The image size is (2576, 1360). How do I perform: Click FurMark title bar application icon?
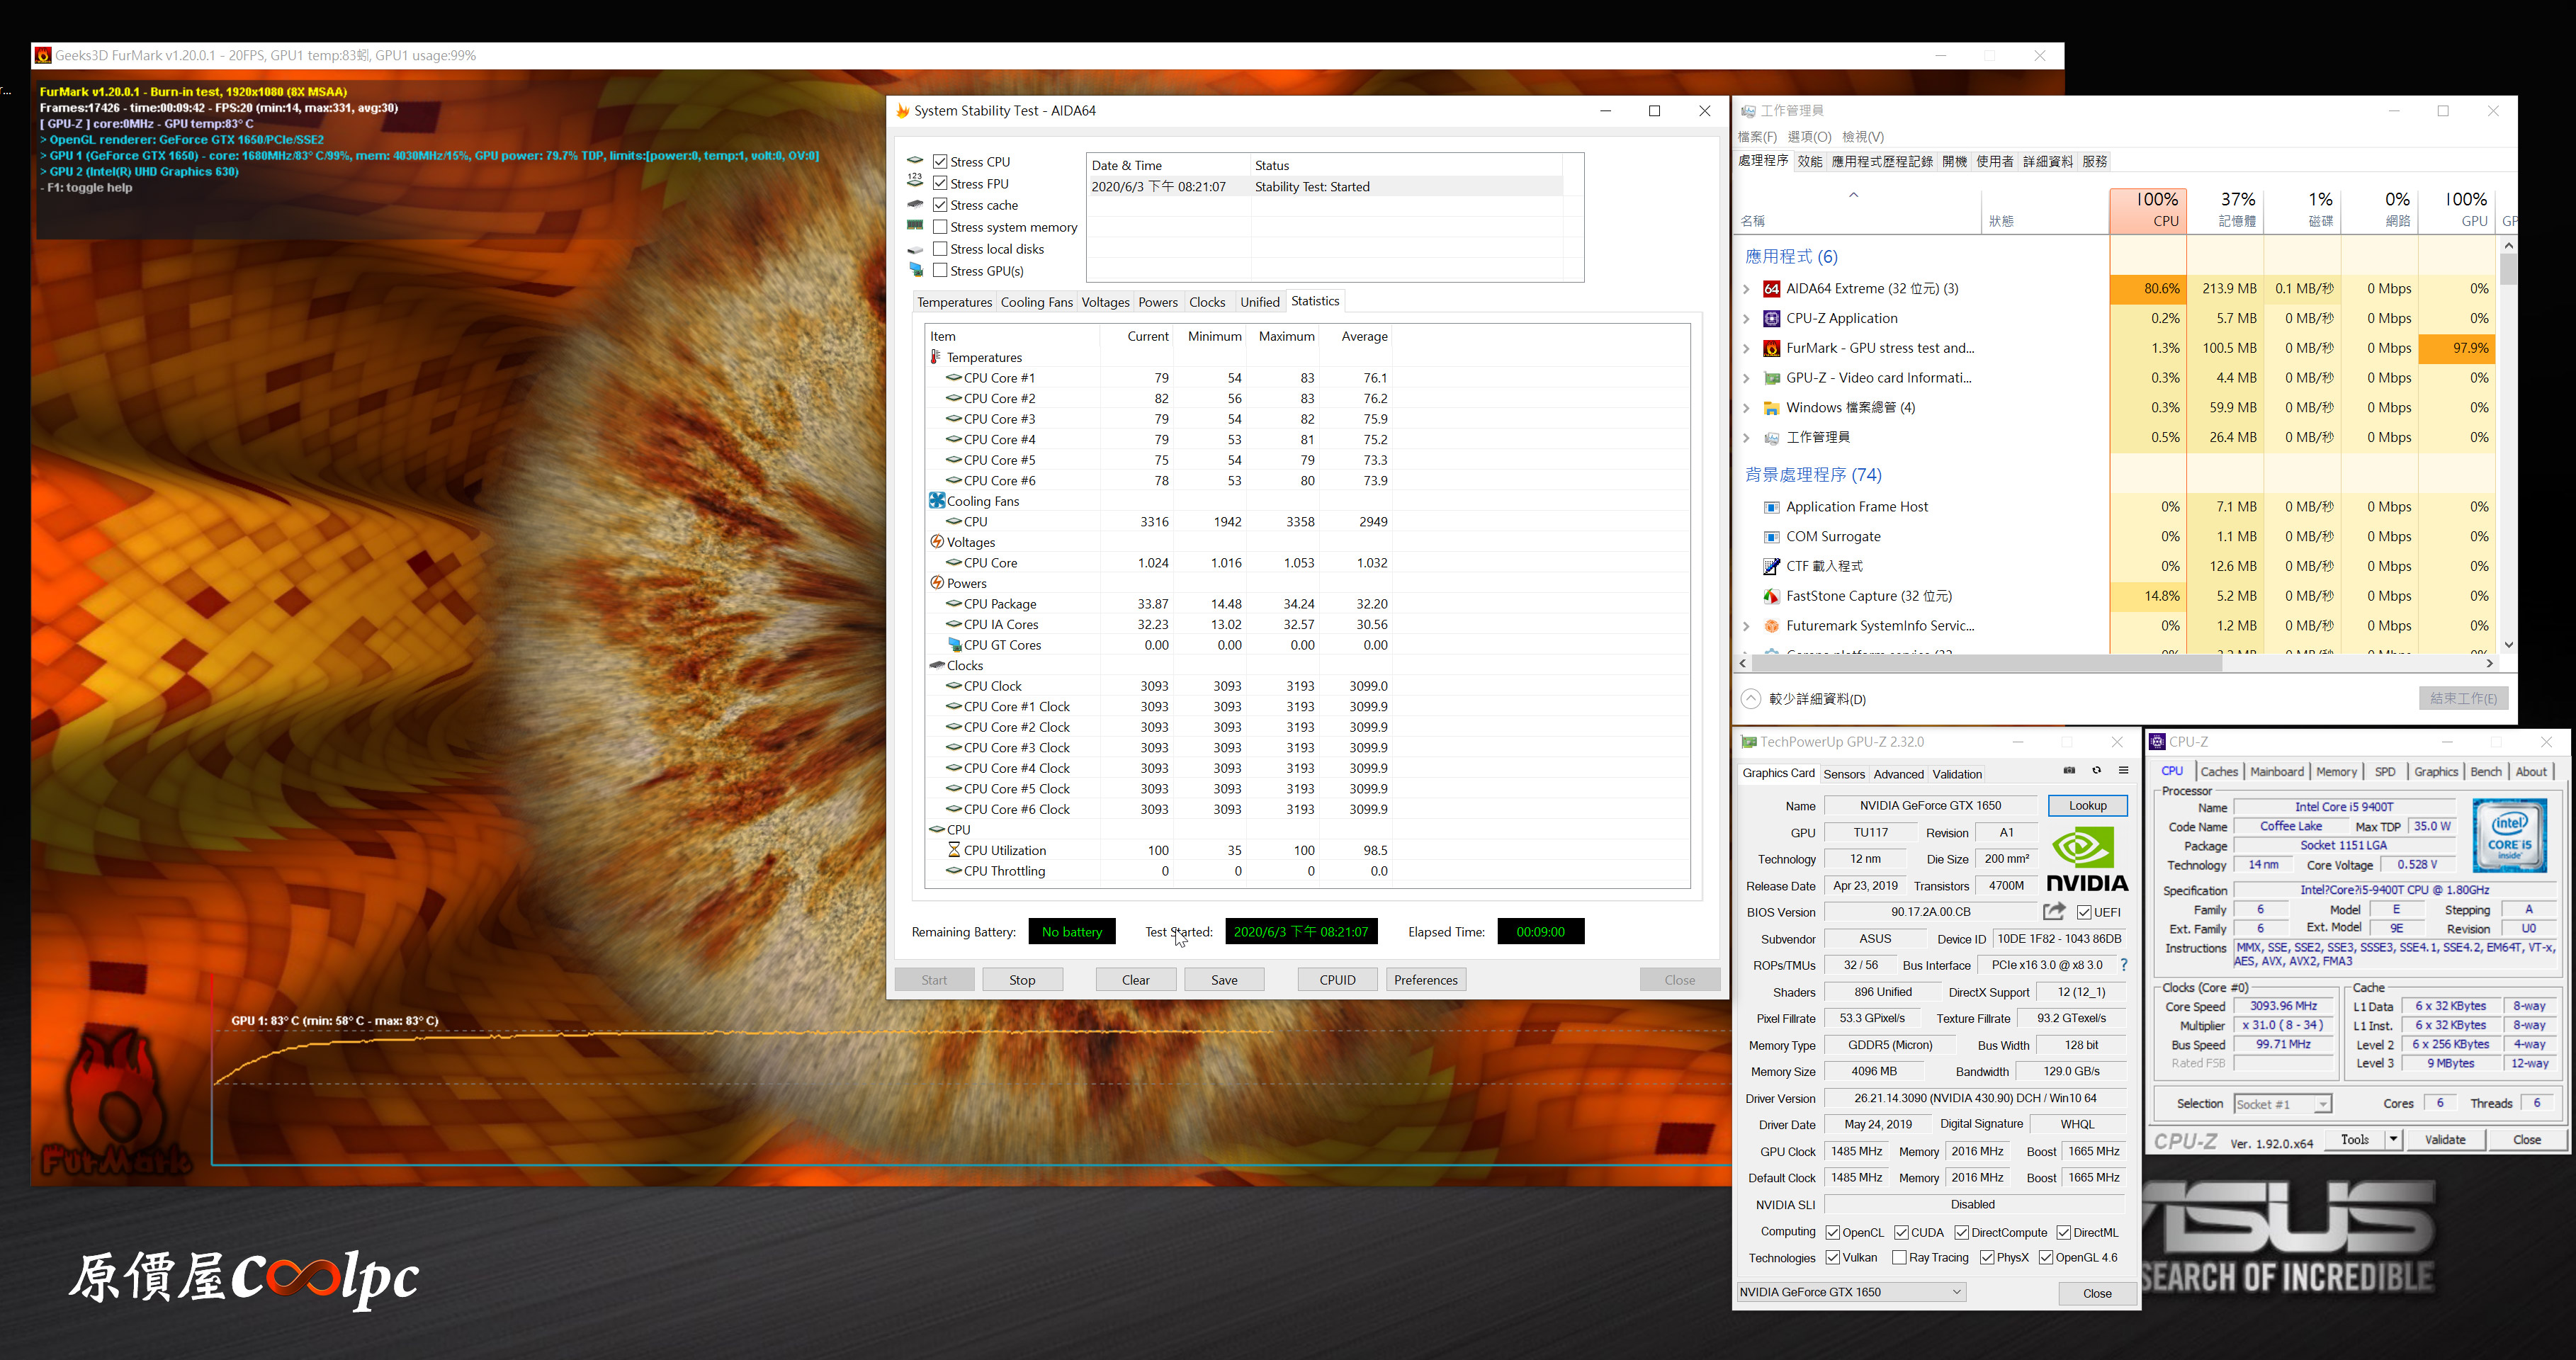[43, 55]
